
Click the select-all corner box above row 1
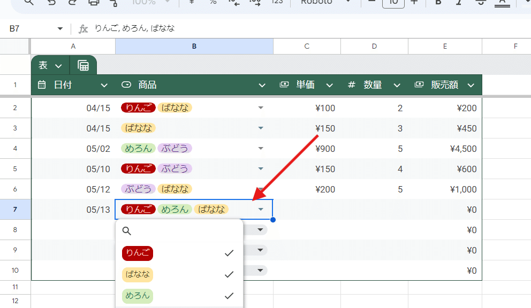click(x=14, y=47)
